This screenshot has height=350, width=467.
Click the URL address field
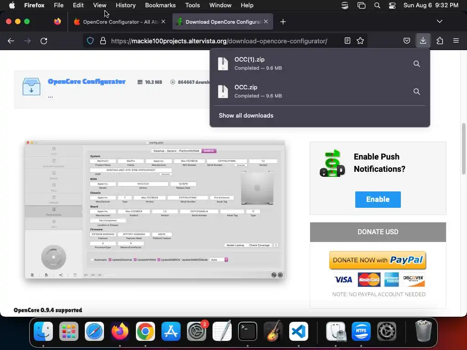click(219, 41)
